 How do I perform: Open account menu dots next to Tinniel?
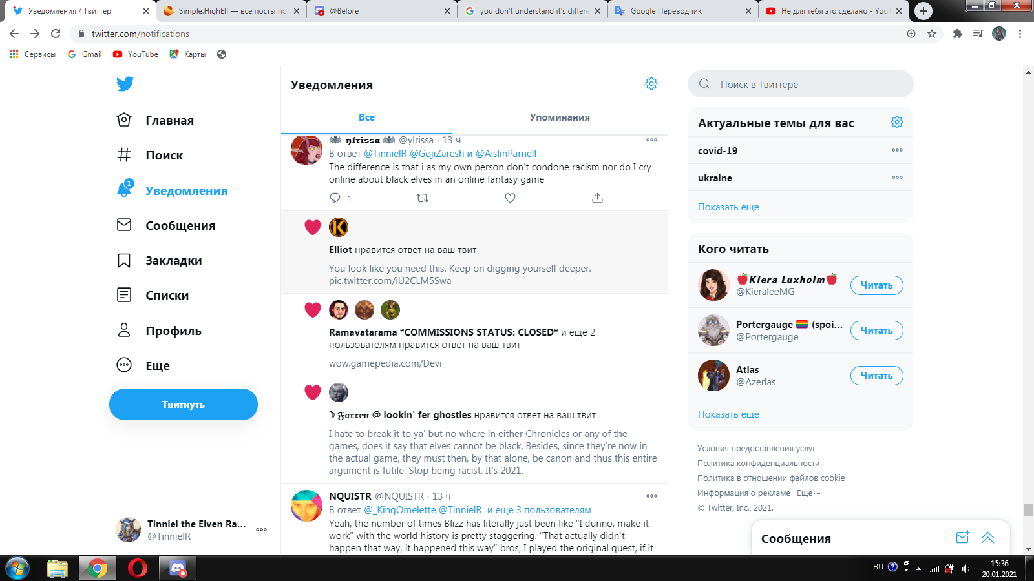pos(261,529)
